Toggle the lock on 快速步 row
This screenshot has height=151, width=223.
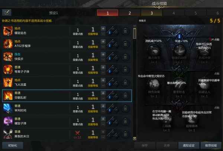(125, 57)
